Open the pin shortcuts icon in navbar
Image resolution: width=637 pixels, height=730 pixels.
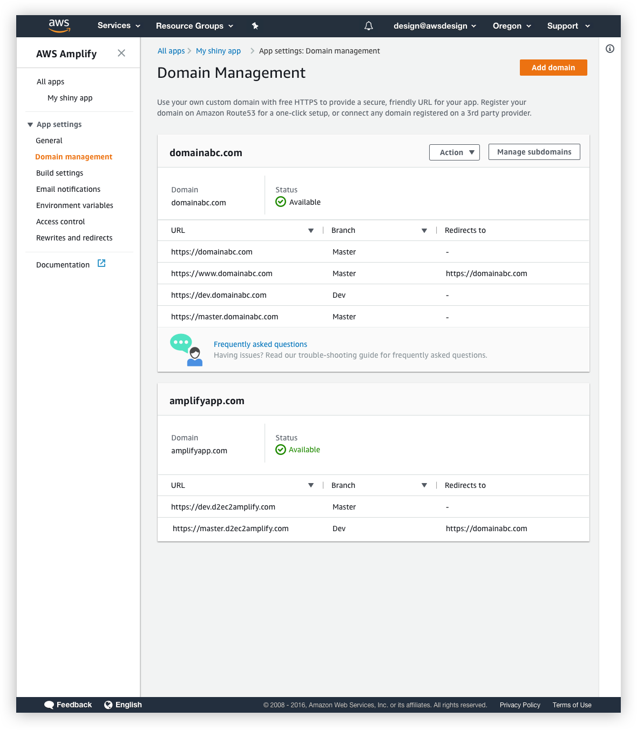click(x=255, y=26)
